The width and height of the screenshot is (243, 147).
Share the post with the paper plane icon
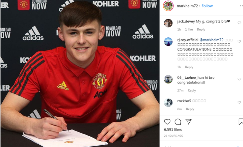point(188,122)
